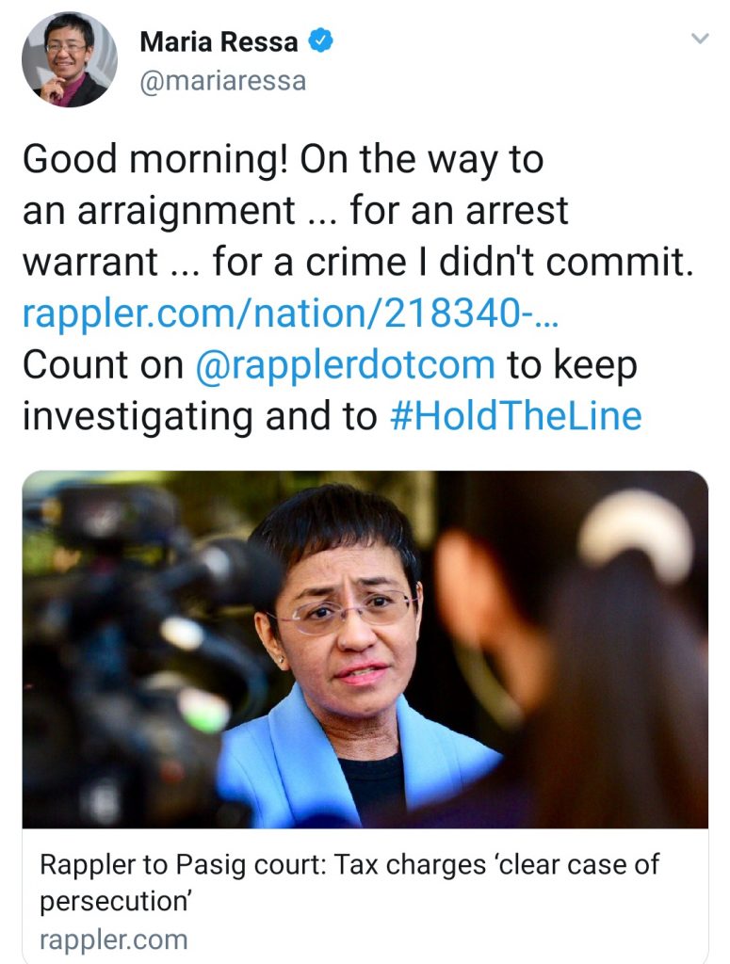This screenshot has width=730, height=964.
Task: Open the #HoldTheLine hashtag
Action: (x=516, y=416)
